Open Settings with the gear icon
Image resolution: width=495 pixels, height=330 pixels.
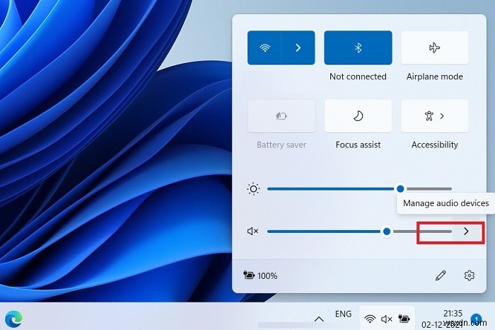(470, 275)
